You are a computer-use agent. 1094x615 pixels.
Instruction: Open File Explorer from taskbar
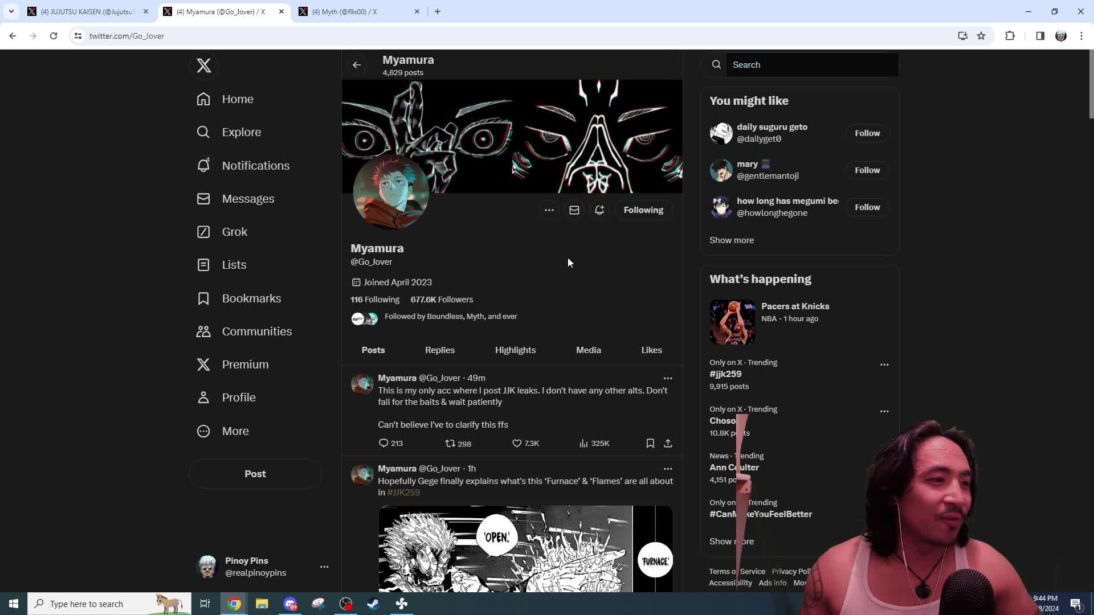click(262, 604)
